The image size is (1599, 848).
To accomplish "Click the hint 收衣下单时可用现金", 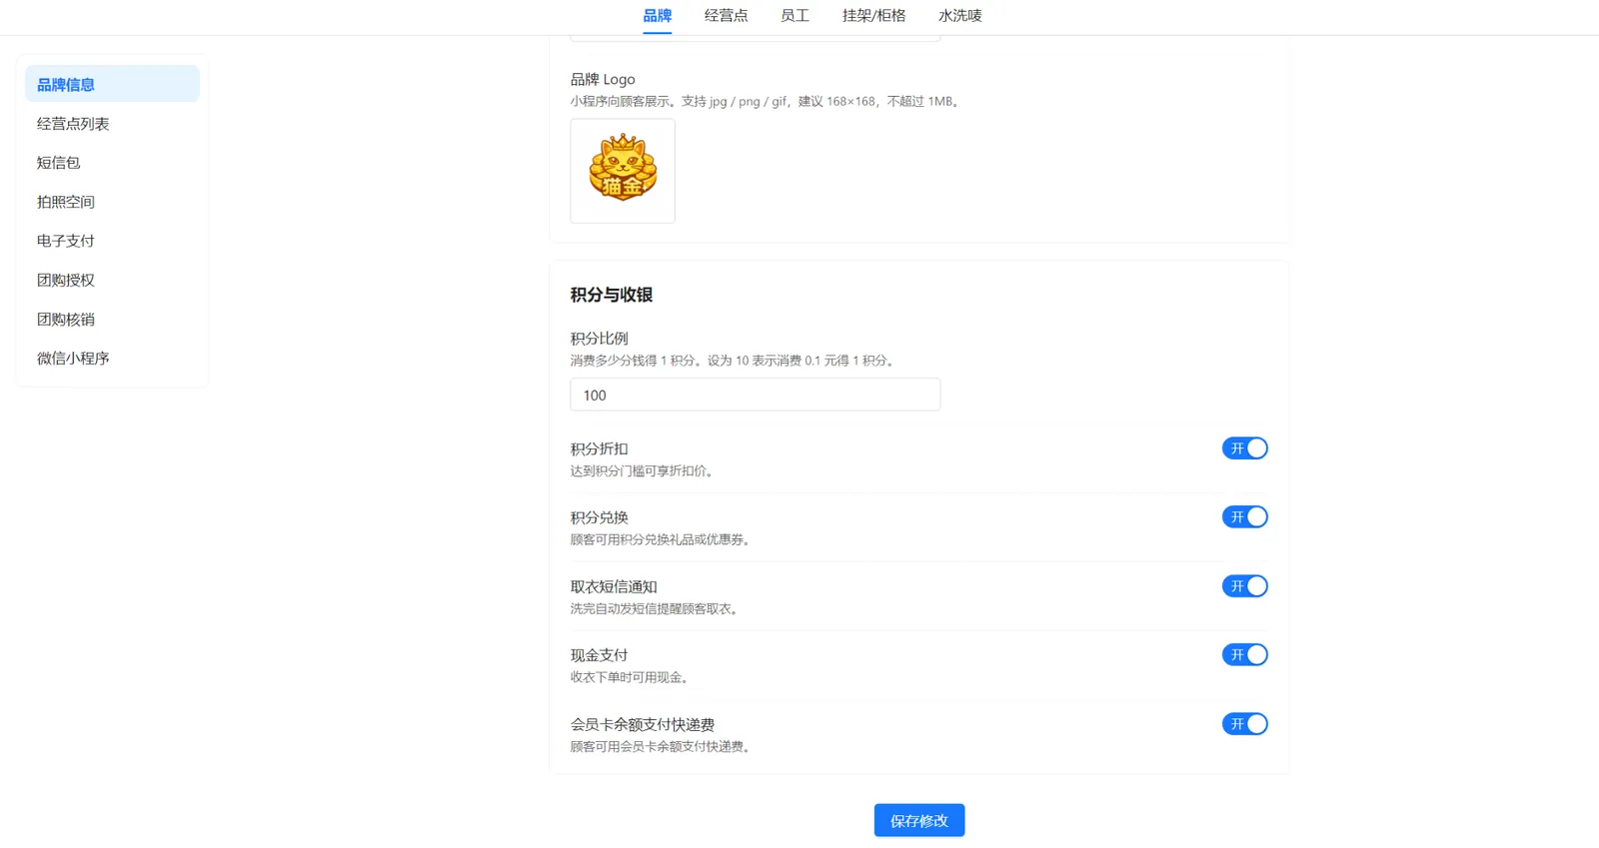I will [631, 677].
